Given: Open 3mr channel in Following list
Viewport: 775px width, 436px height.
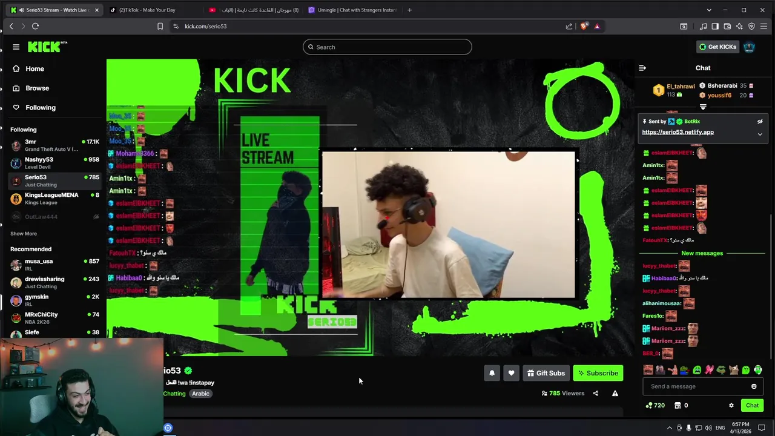Looking at the screenshot, I should (54, 145).
